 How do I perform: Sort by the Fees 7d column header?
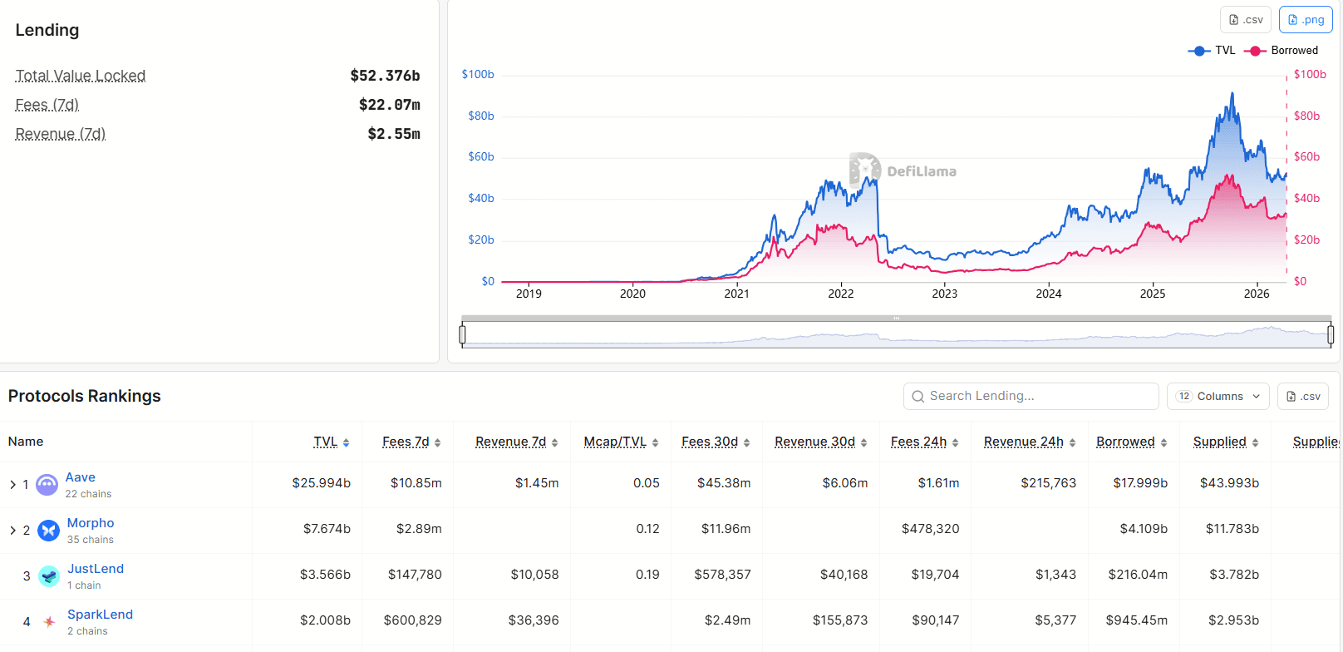[x=406, y=442]
